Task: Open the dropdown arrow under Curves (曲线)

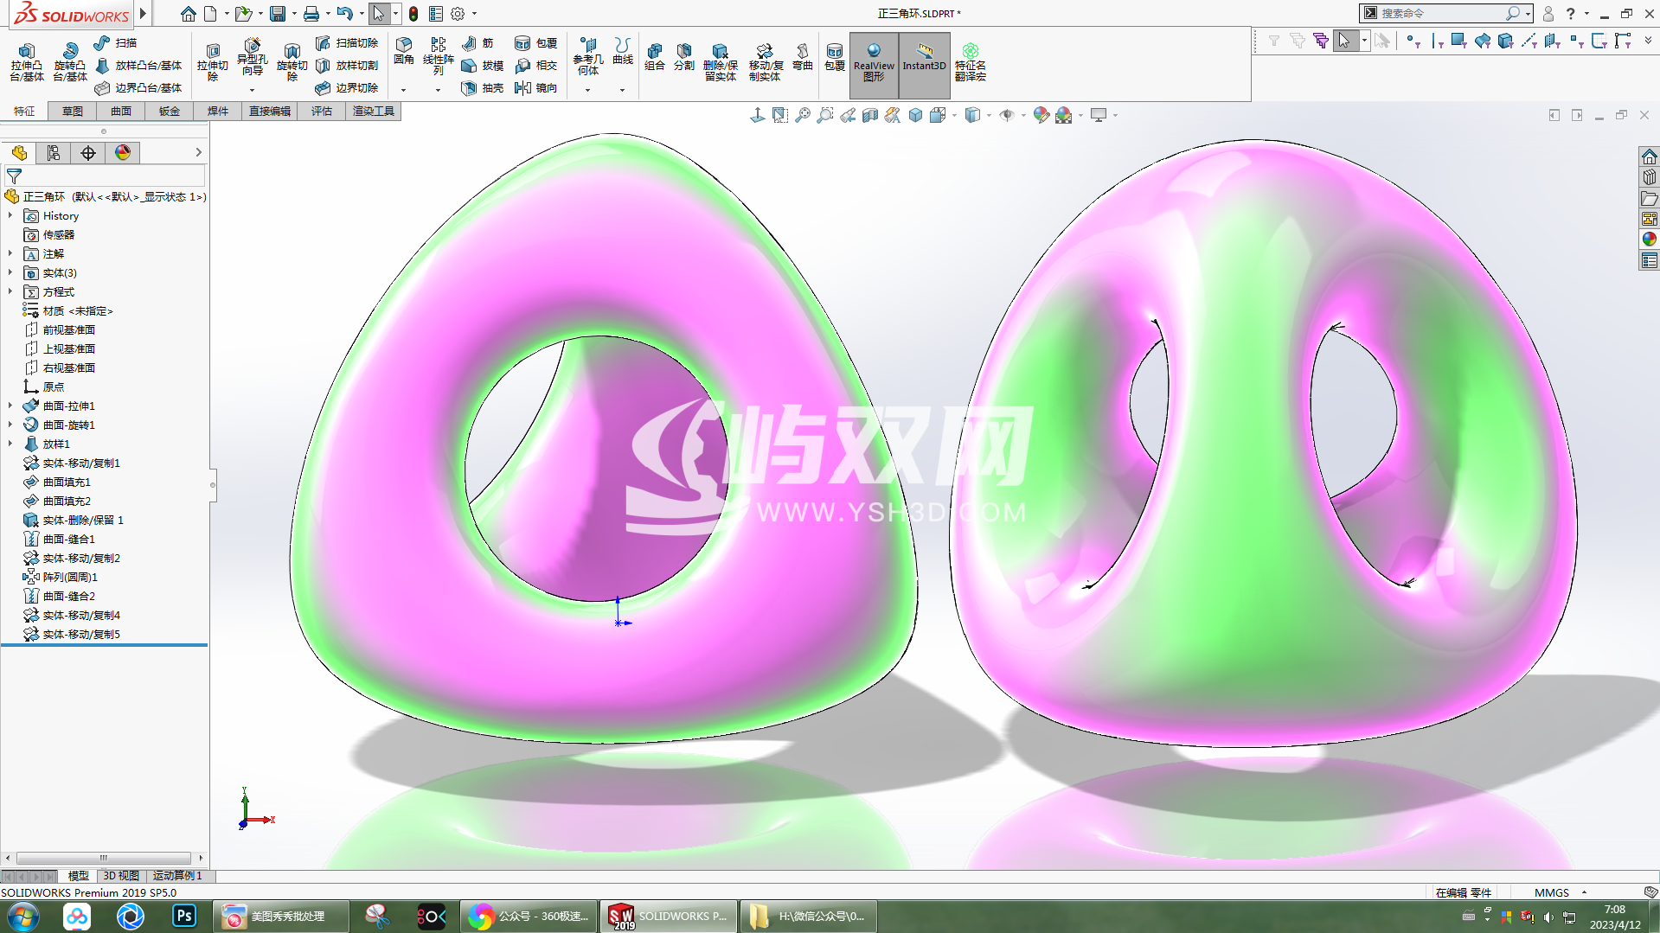Action: click(622, 90)
